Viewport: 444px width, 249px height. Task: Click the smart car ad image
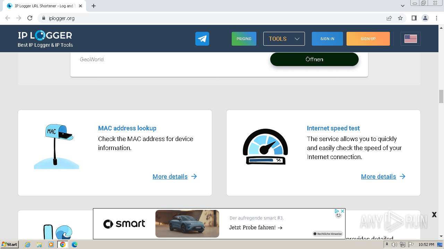[187, 224]
